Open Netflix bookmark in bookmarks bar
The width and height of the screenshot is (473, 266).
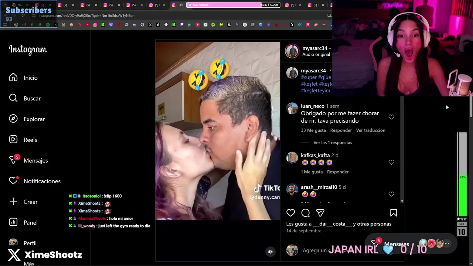click(119, 25)
